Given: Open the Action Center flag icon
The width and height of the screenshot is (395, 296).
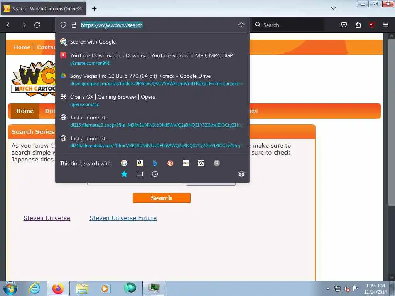Looking at the screenshot, I should click(x=356, y=288).
